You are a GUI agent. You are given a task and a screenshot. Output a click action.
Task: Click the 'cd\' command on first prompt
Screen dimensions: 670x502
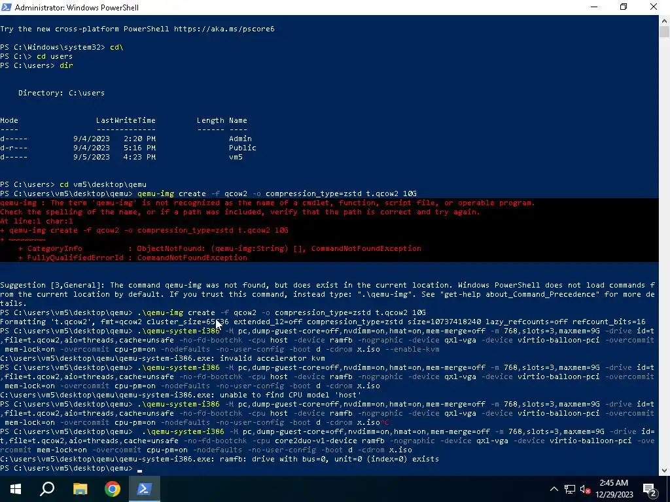[x=116, y=47]
